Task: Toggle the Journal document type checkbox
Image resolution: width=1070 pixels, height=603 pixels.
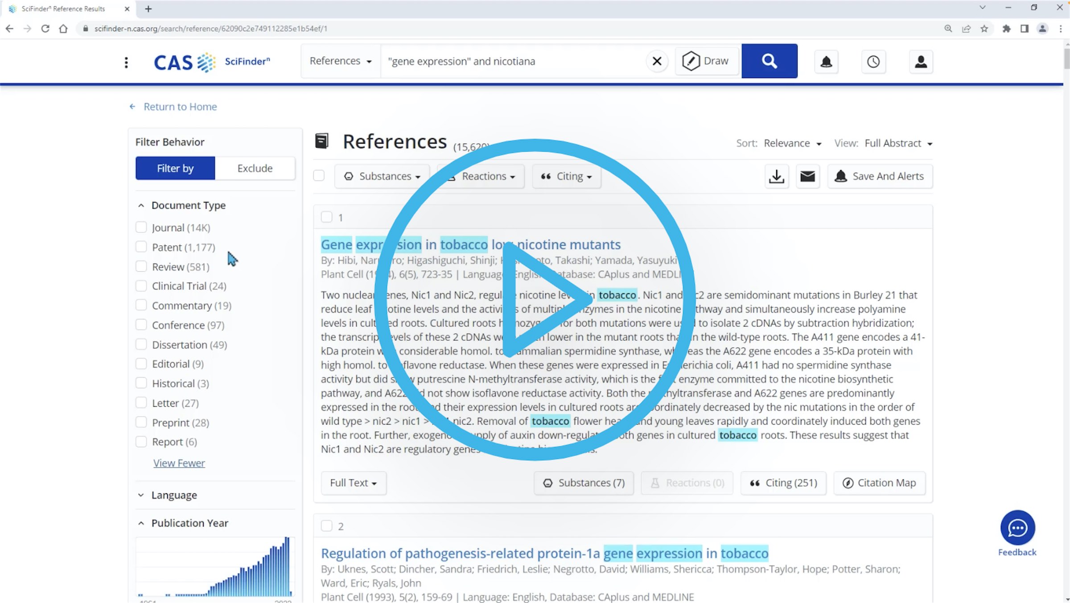Action: coord(141,227)
